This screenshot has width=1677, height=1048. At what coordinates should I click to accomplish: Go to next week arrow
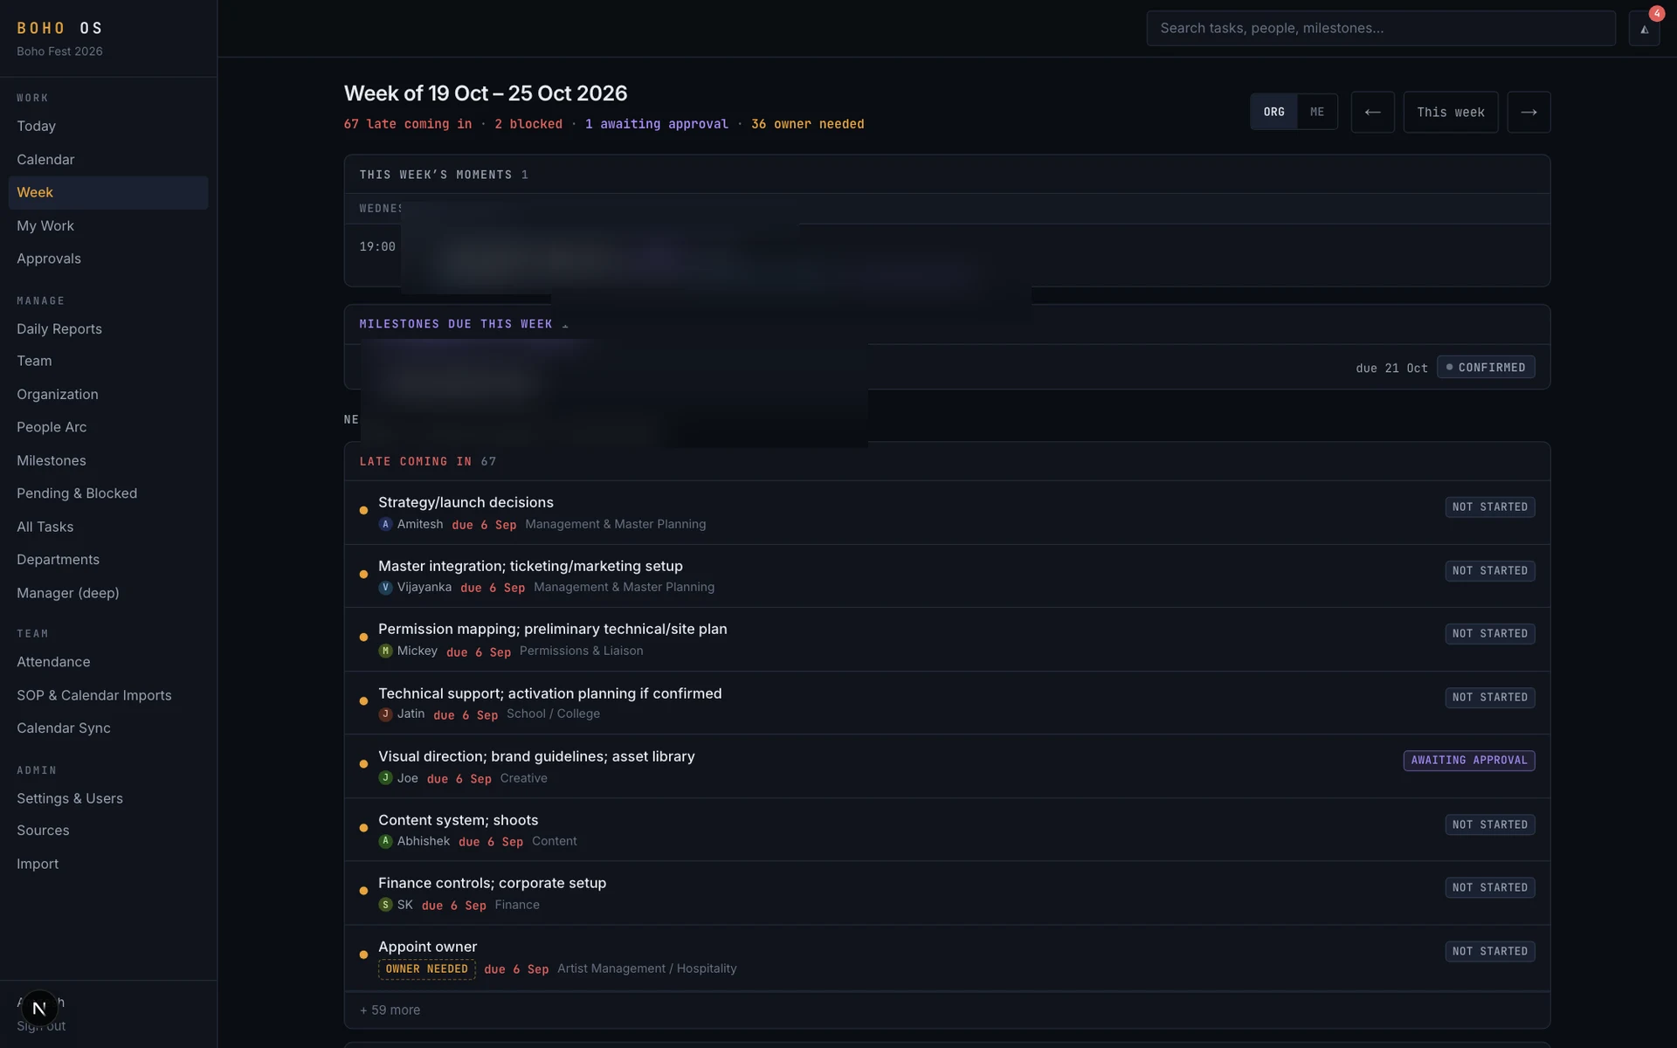[1529, 112]
